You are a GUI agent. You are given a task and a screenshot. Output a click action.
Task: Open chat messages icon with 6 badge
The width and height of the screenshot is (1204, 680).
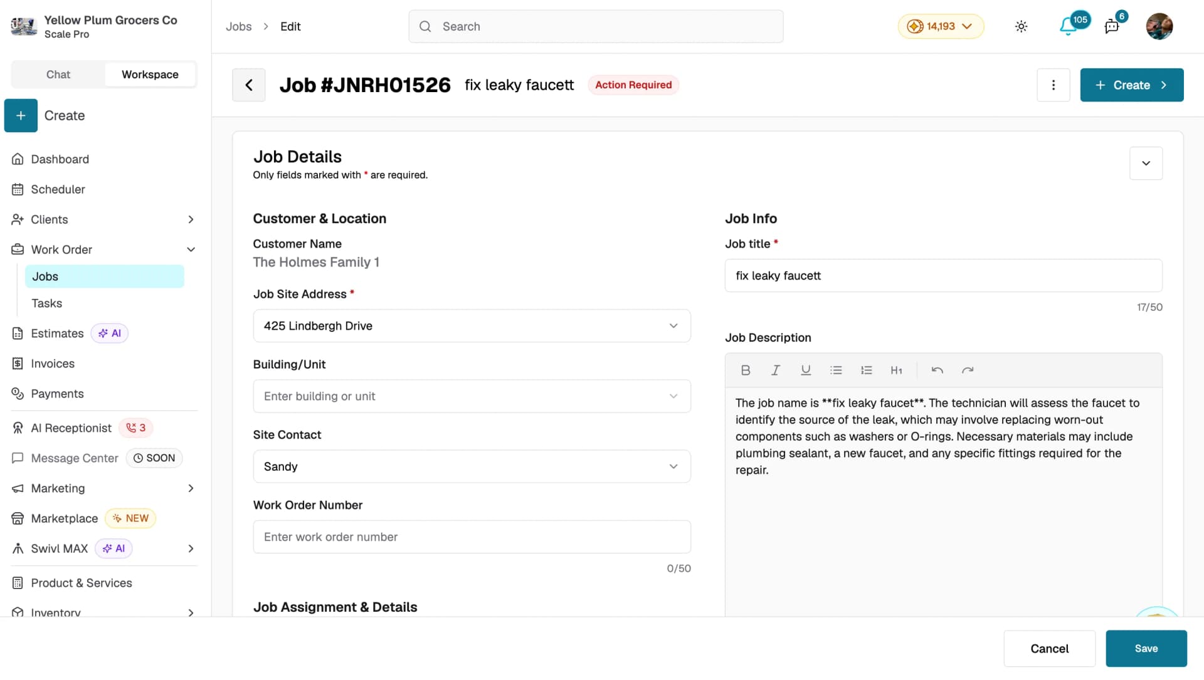pyautogui.click(x=1112, y=26)
